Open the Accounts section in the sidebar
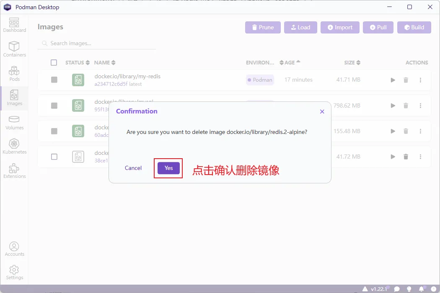440x293 pixels. pyautogui.click(x=14, y=248)
